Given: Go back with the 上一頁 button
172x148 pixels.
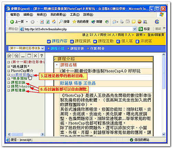Looking at the screenshot, I should (17, 22).
